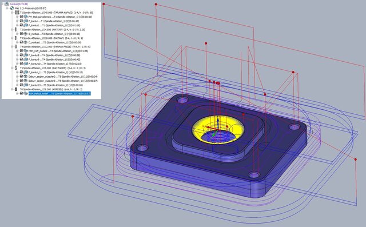The height and width of the screenshot is (227, 366).
Task: Click the T5 PAH TAKIMI chamfer tool icon
Action: (x=16, y=67)
